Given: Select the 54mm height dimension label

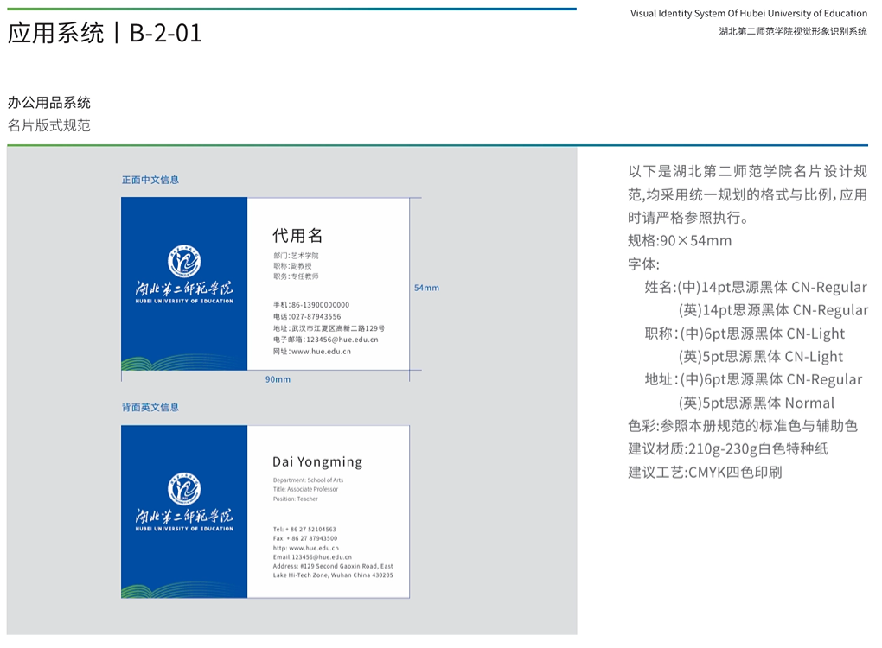Looking at the screenshot, I should [x=426, y=288].
